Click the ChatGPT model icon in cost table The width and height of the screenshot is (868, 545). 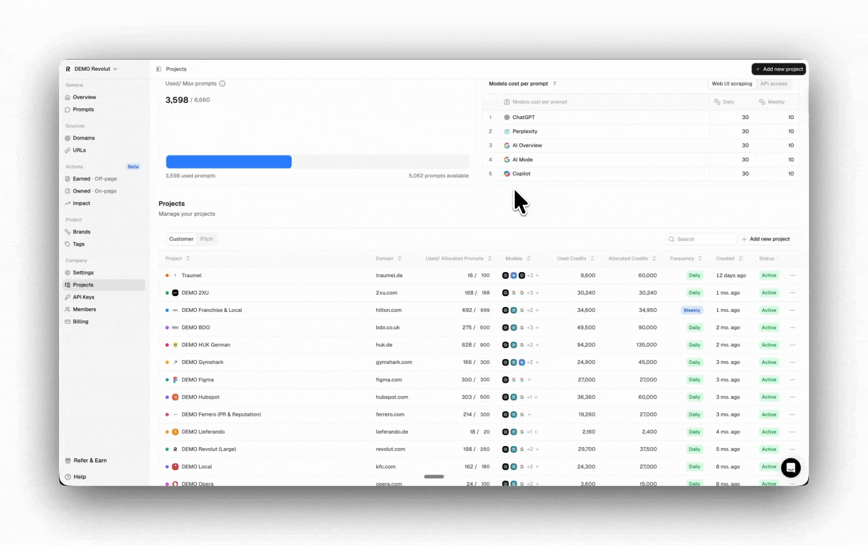pos(507,117)
